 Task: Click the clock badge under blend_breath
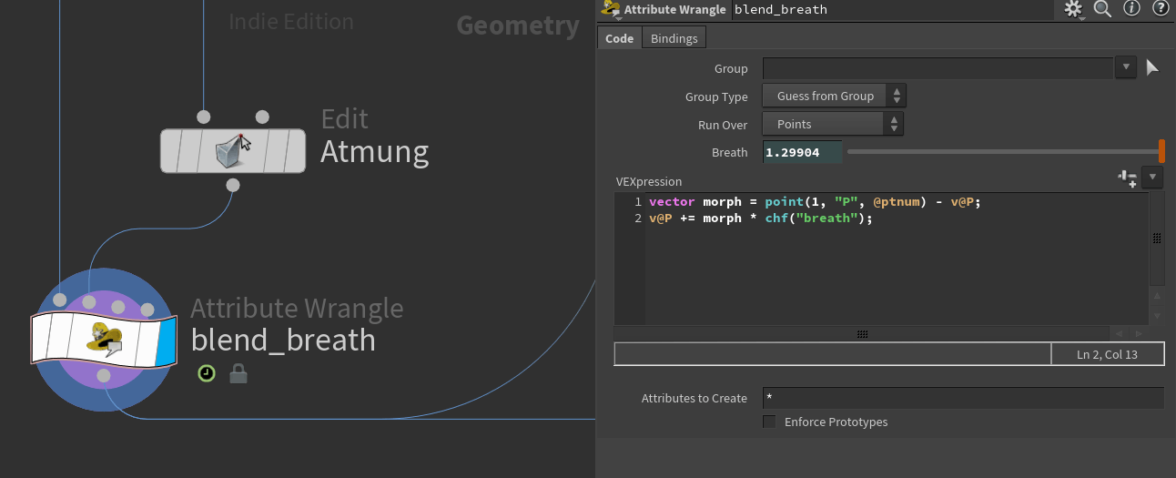tap(207, 373)
